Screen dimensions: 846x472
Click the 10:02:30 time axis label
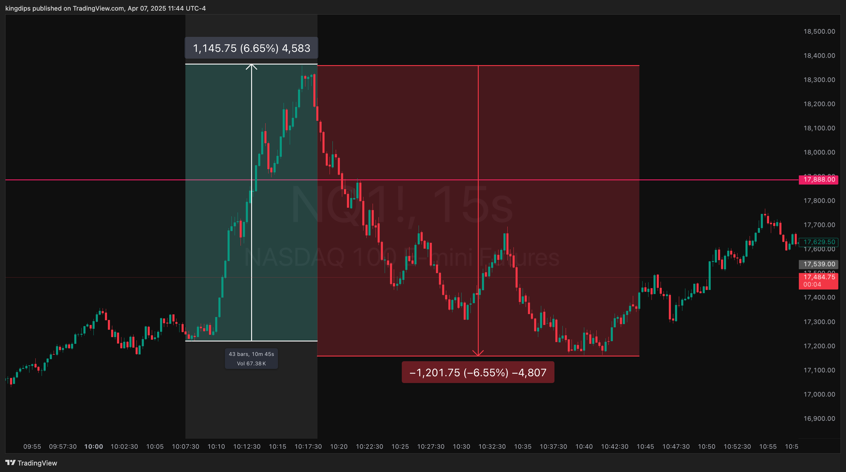[x=124, y=446]
